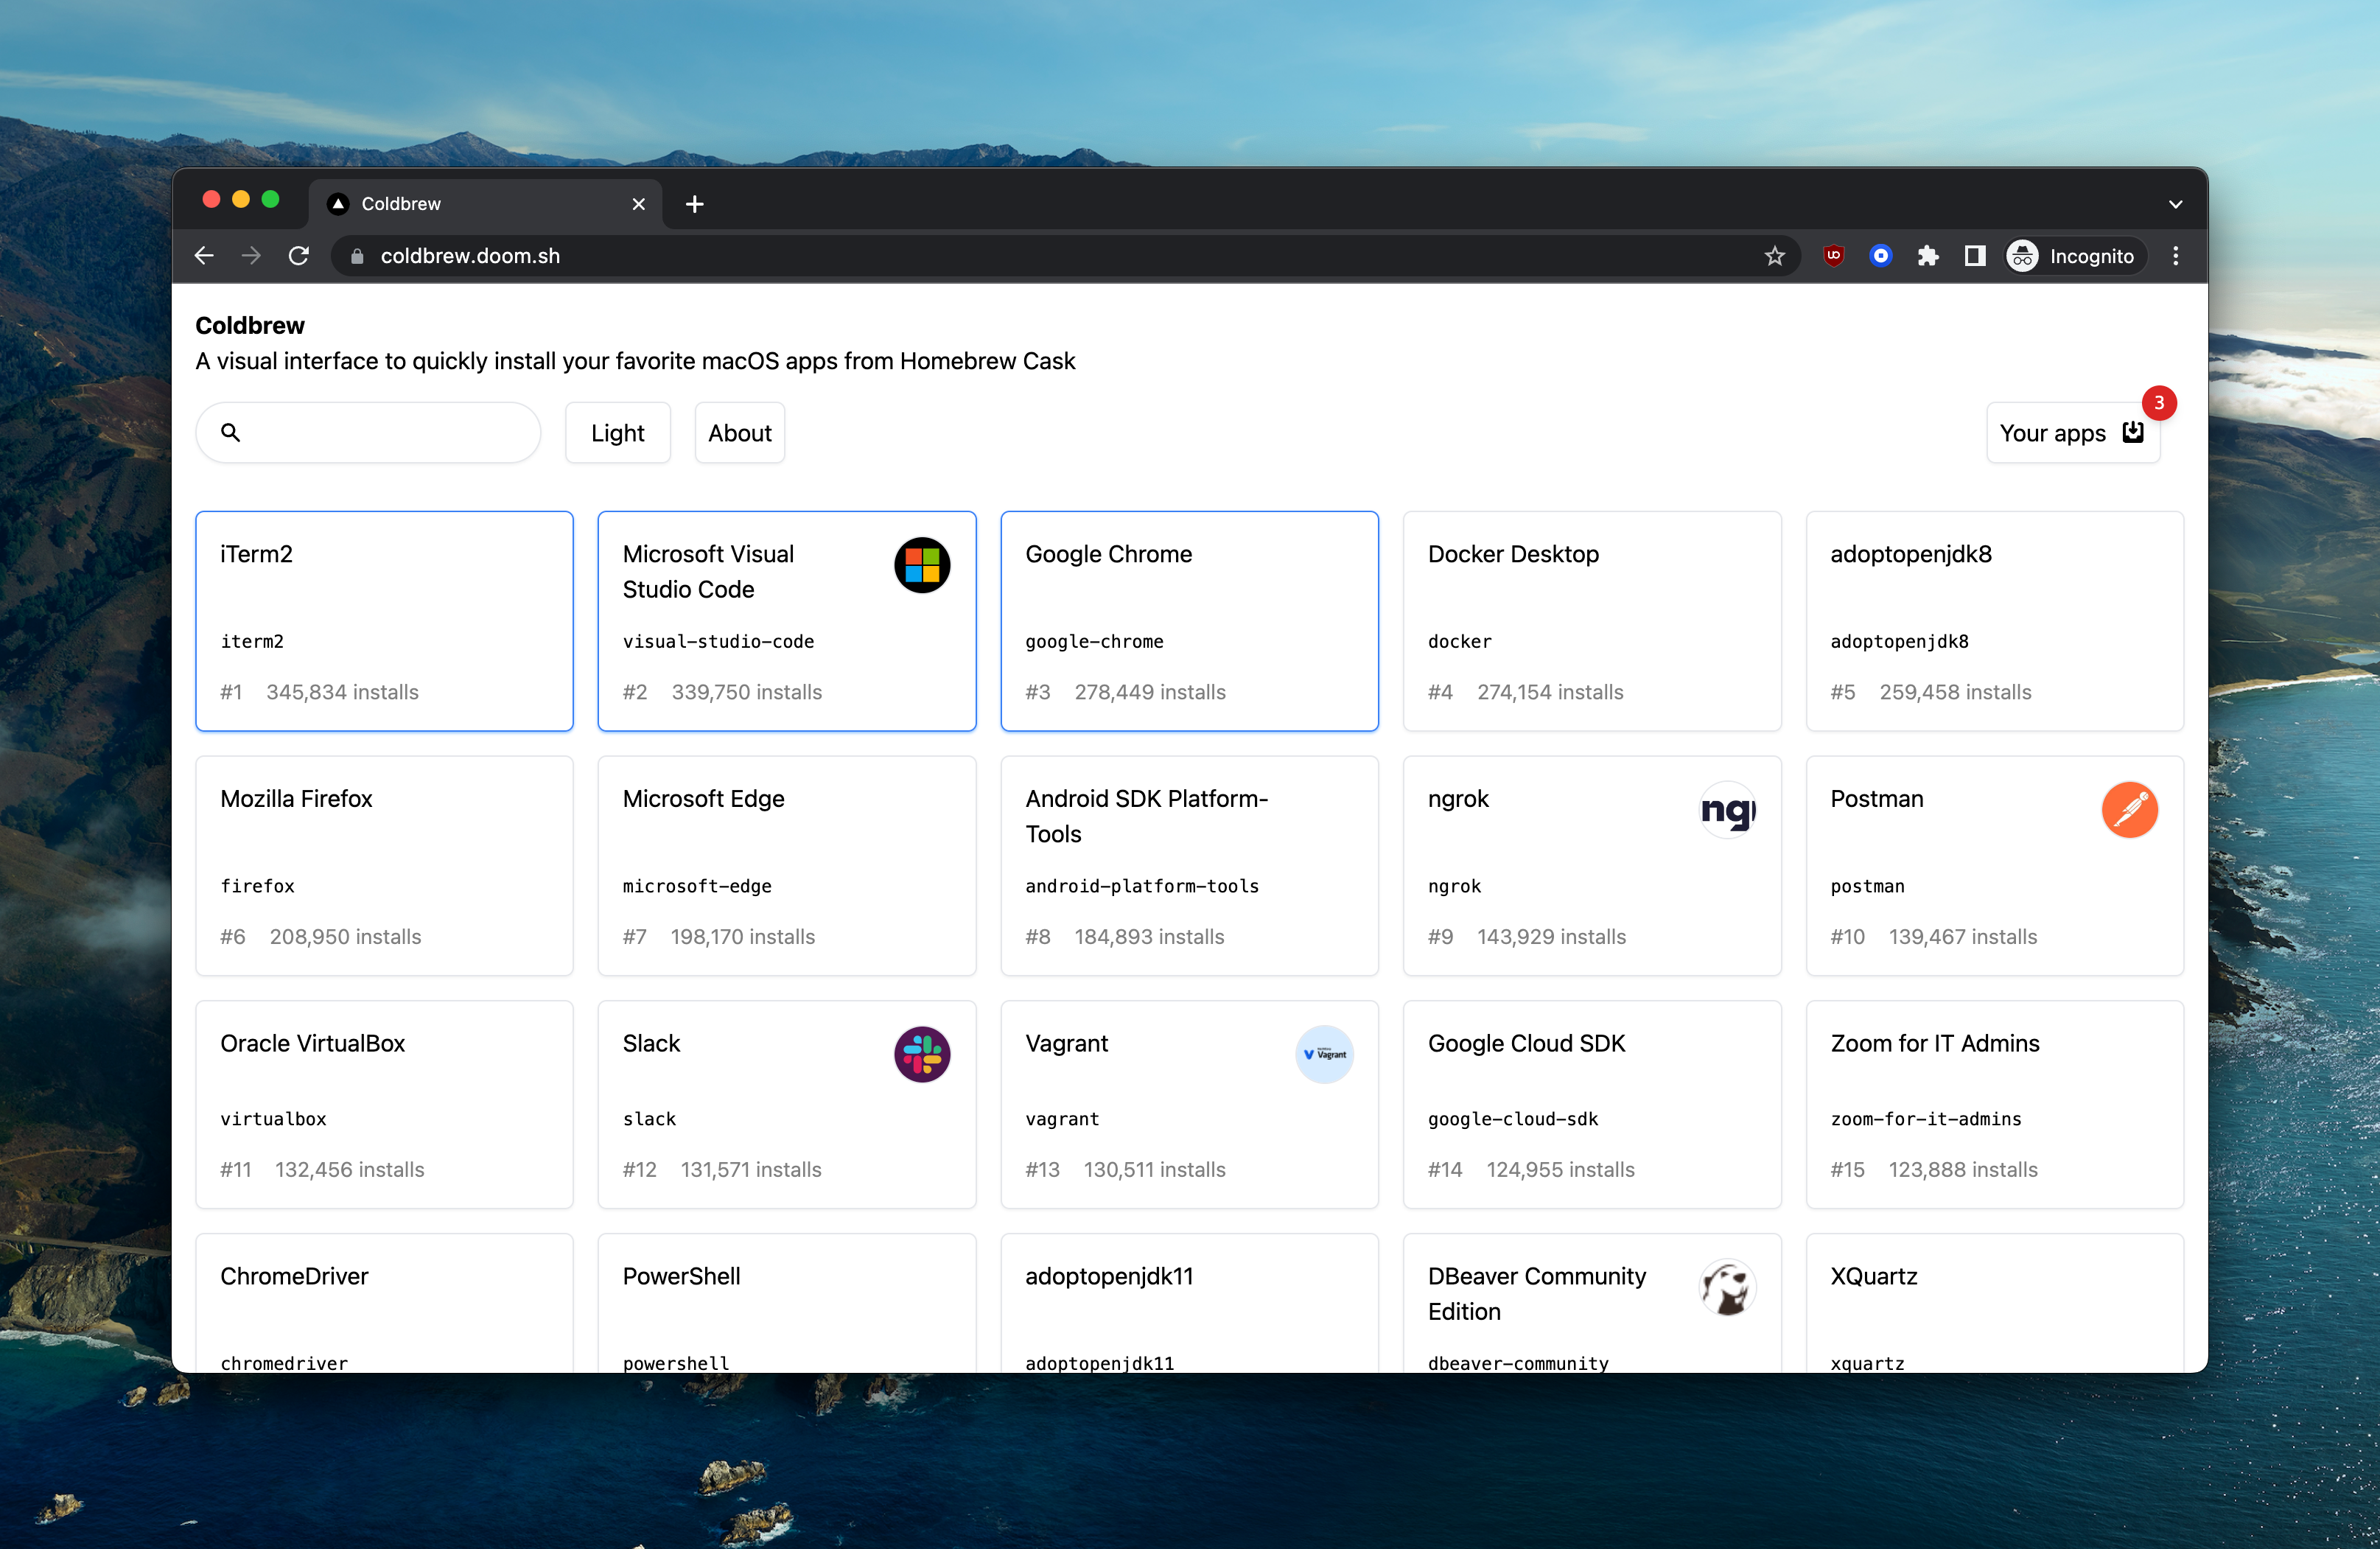Open a new tab with the plus button
2380x1549 pixels.
click(694, 204)
